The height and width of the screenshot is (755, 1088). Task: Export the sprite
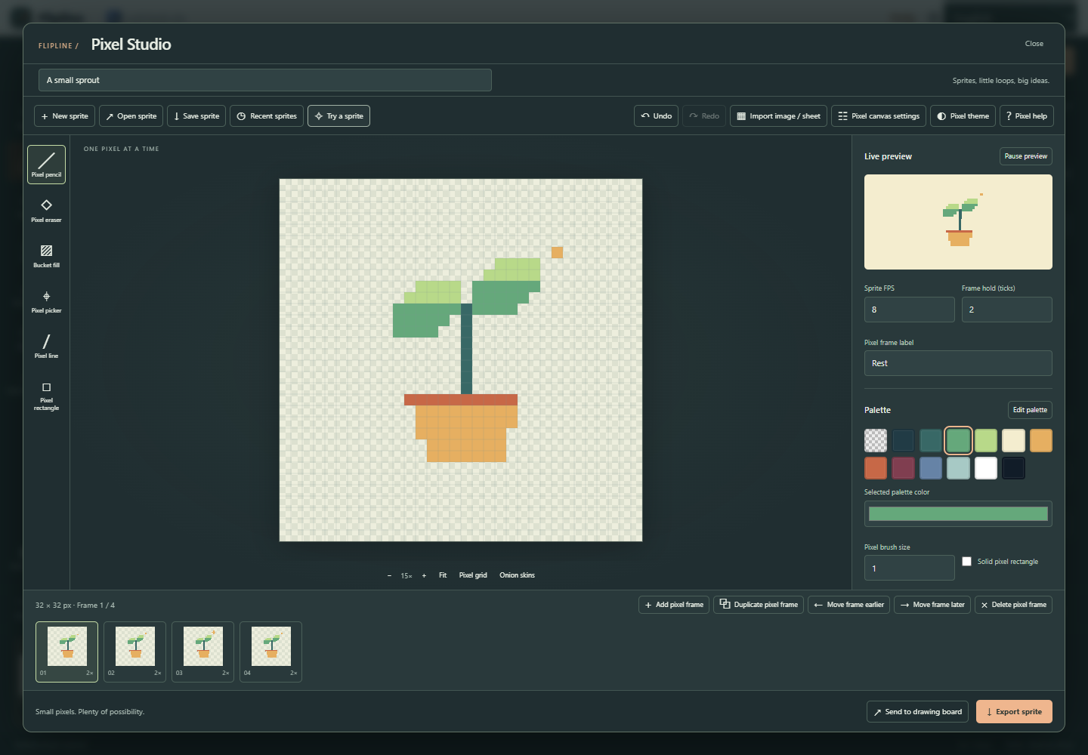tap(1014, 712)
